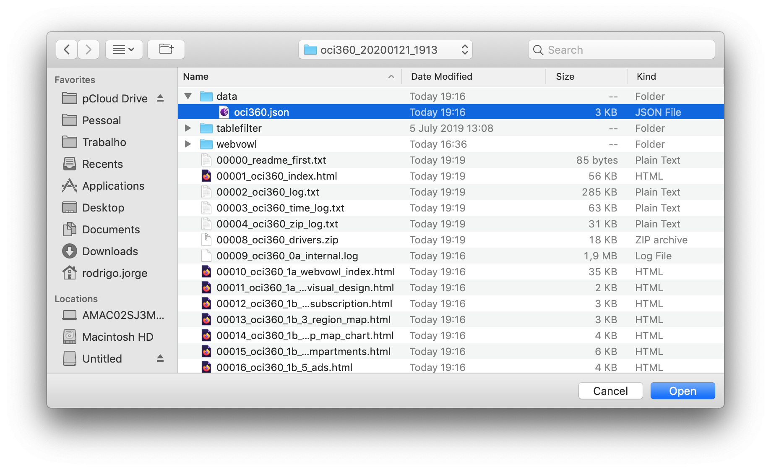Select 00011_oci360_1a_...visual_design.html file
The height and width of the screenshot is (470, 771).
coord(305,287)
